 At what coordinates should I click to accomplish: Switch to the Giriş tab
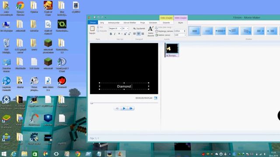pyautogui.click(x=102, y=23)
